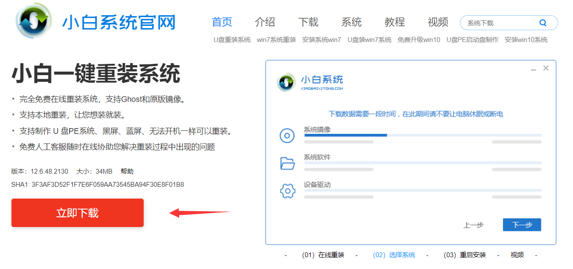Click the 设备驱动 gear icon
573x269 pixels.
[x=287, y=191]
